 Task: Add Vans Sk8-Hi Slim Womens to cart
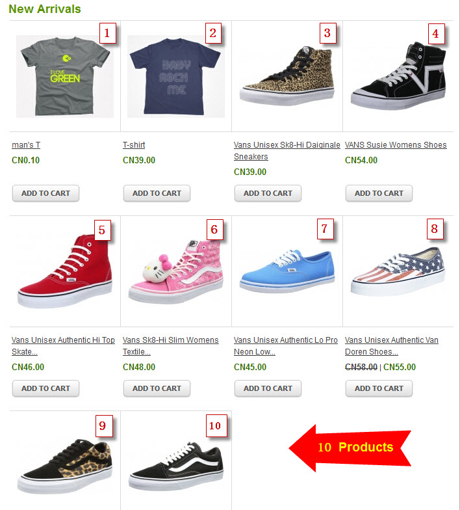(157, 388)
